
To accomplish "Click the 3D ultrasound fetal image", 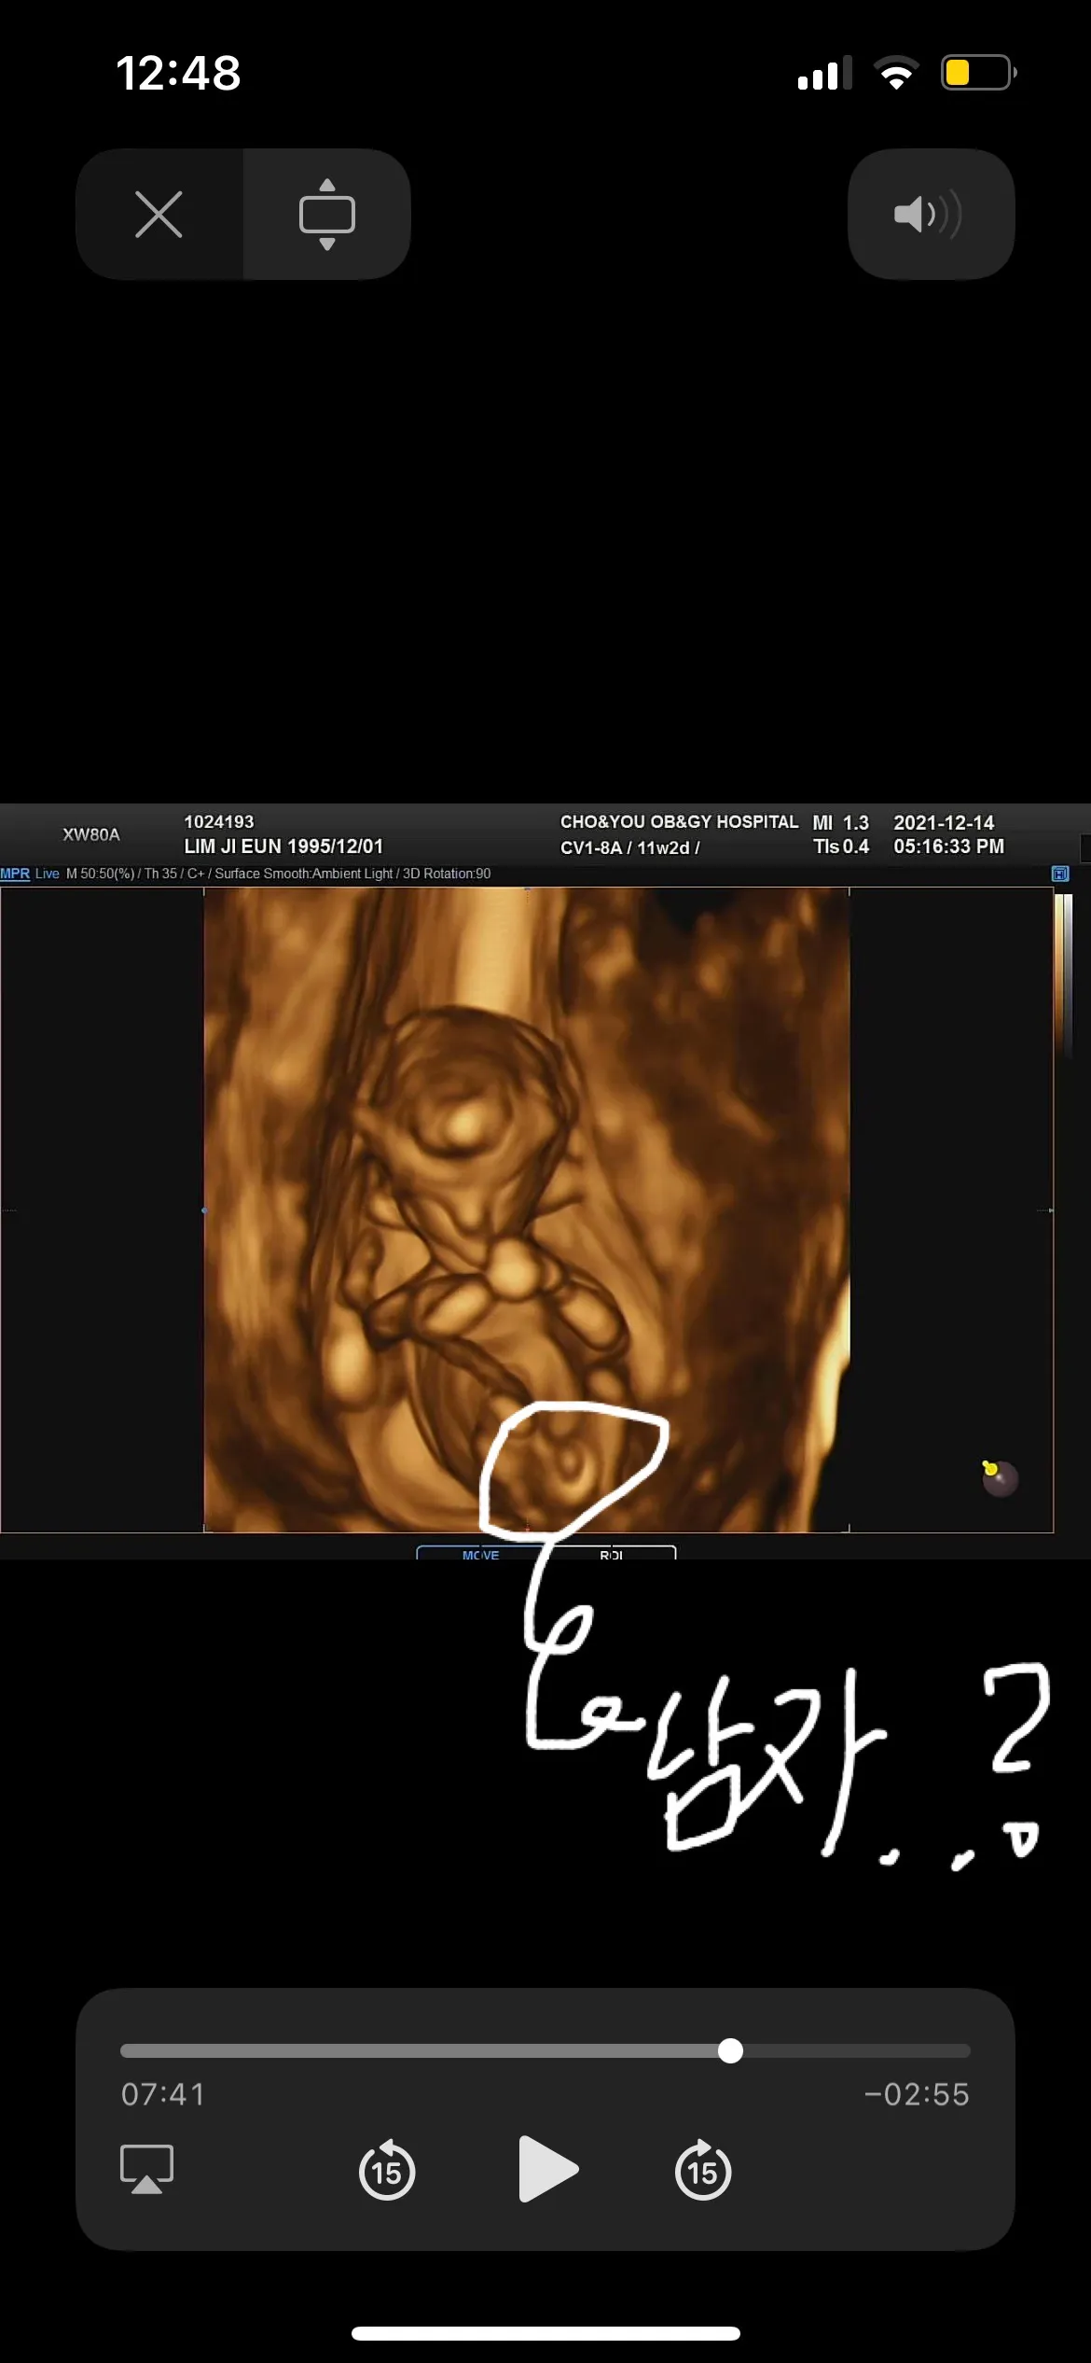I will tap(526, 1209).
